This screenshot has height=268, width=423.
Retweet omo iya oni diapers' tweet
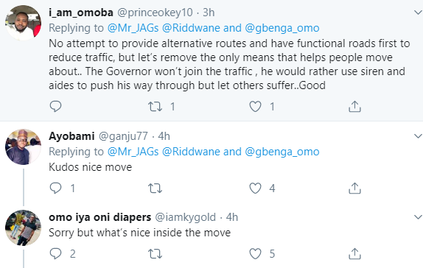point(155,253)
